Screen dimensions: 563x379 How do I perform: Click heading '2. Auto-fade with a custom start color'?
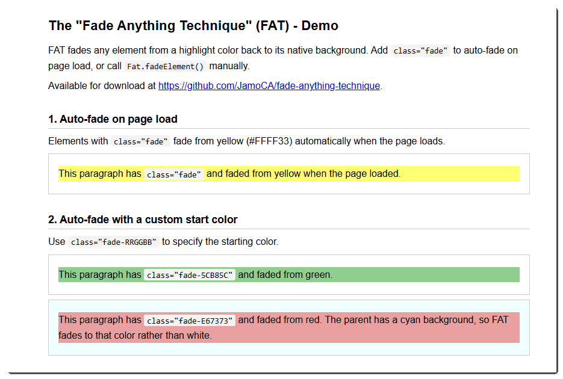pos(143,220)
